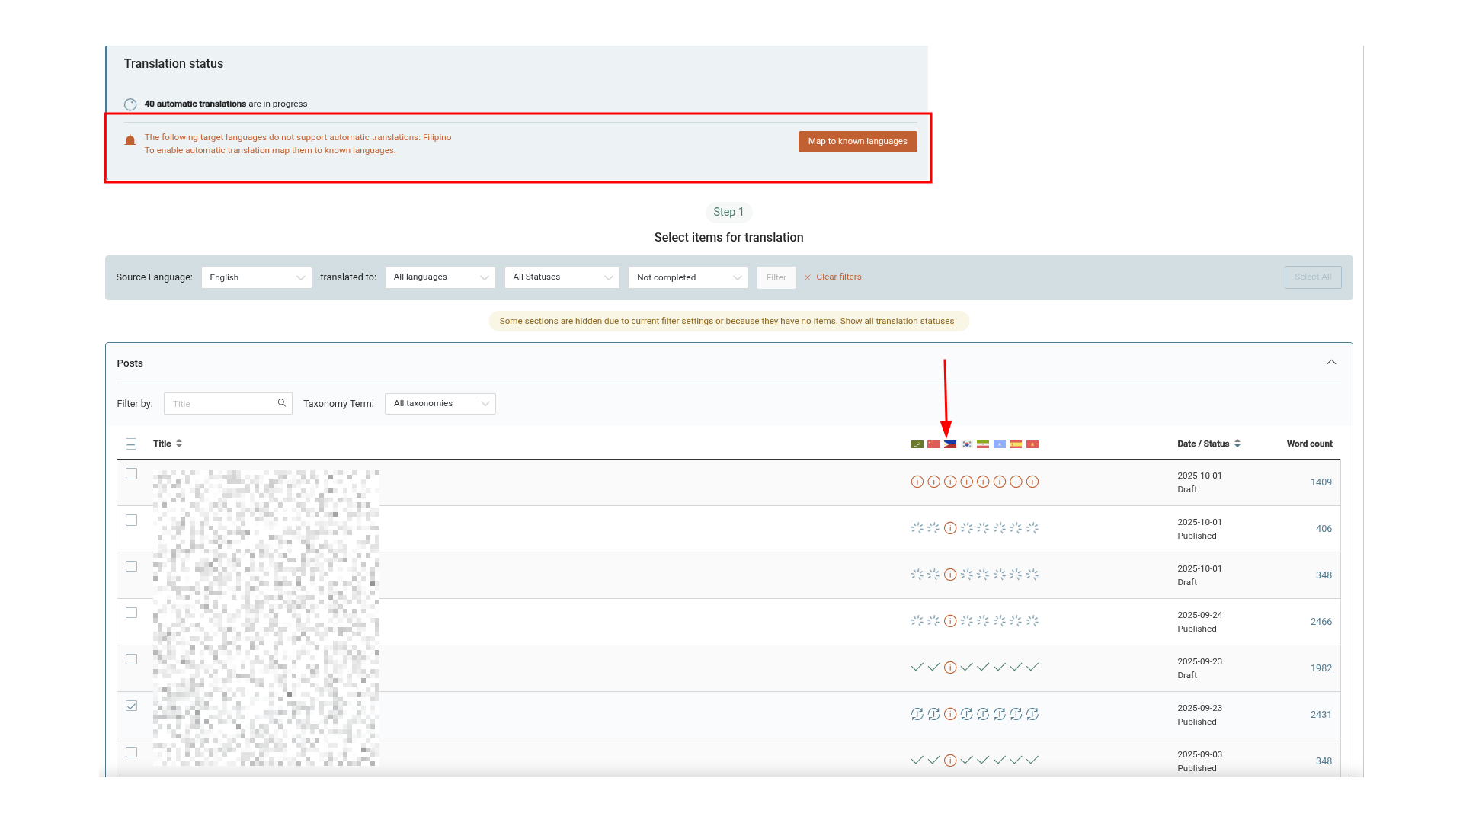Click Clear filters

click(x=837, y=277)
